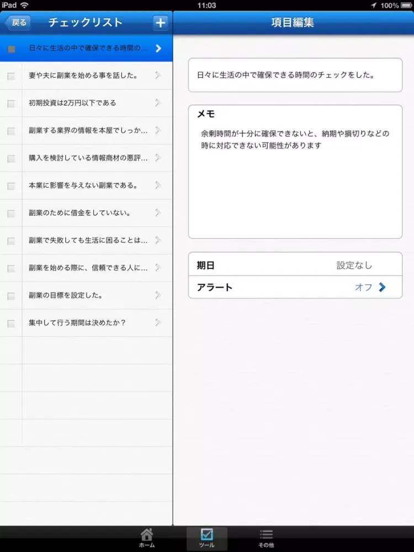Check the 本業に影響を与えない副業 checkbox
The image size is (414, 552).
11,186
